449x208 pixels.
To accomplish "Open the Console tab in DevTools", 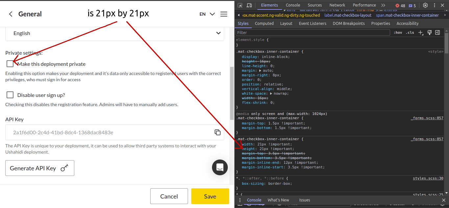I will (293, 5).
